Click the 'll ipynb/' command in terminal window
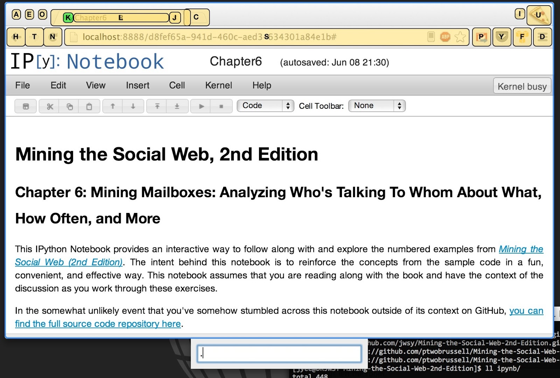Image resolution: width=560 pixels, height=378 pixels. click(x=503, y=369)
